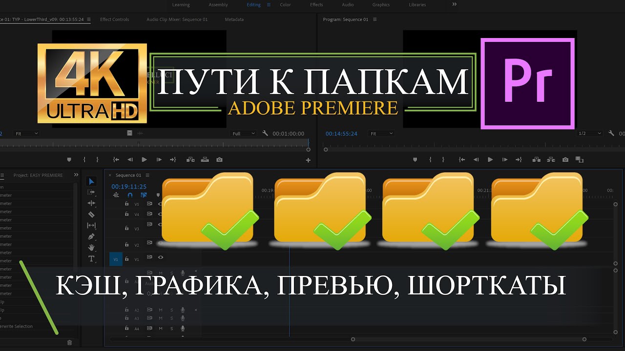
Task: Toggle Snap in timeline
Action: (x=130, y=195)
